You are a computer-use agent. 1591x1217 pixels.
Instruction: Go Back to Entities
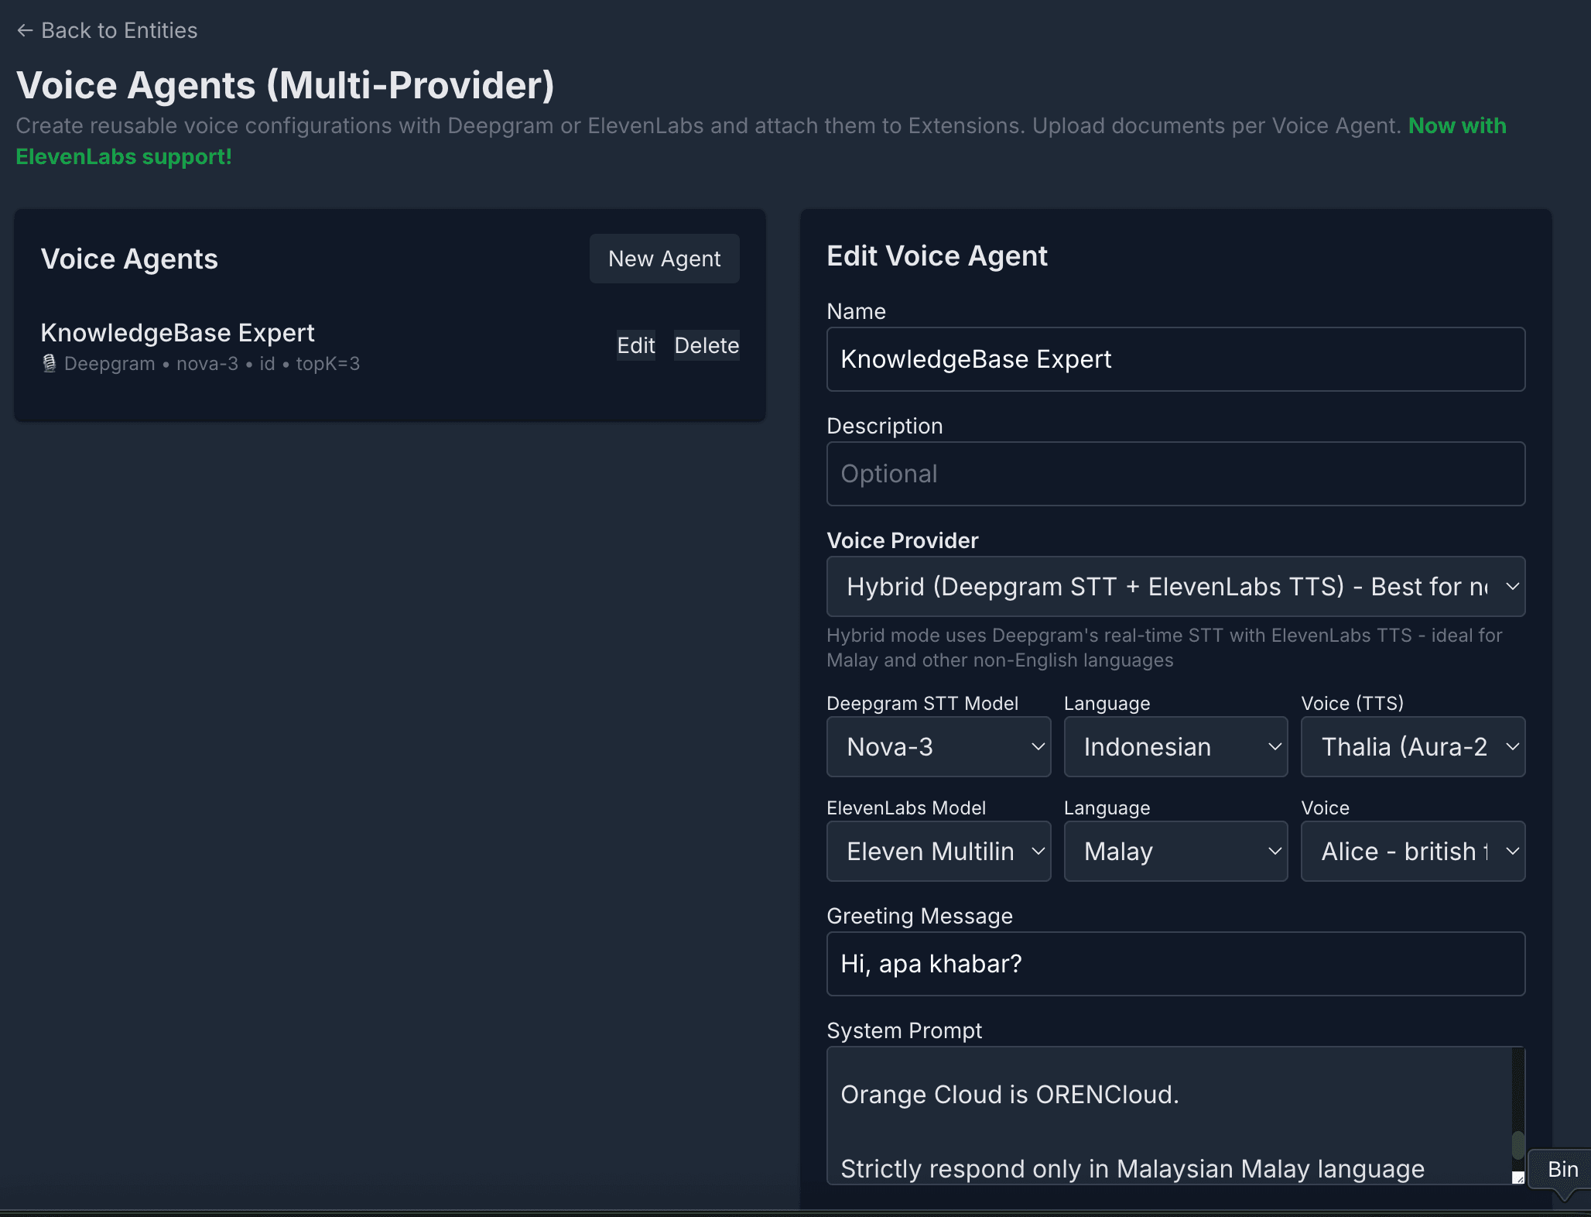[106, 29]
